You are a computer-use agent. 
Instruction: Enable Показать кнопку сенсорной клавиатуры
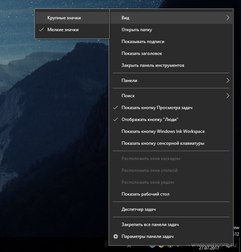point(171,143)
